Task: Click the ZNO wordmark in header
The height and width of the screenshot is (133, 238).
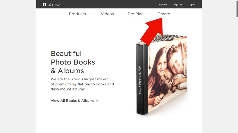Action: tap(54, 4)
